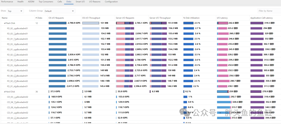Viewport: 281px width, 124px height.
Task: Select the Cells tab
Action: tap(60, 2)
